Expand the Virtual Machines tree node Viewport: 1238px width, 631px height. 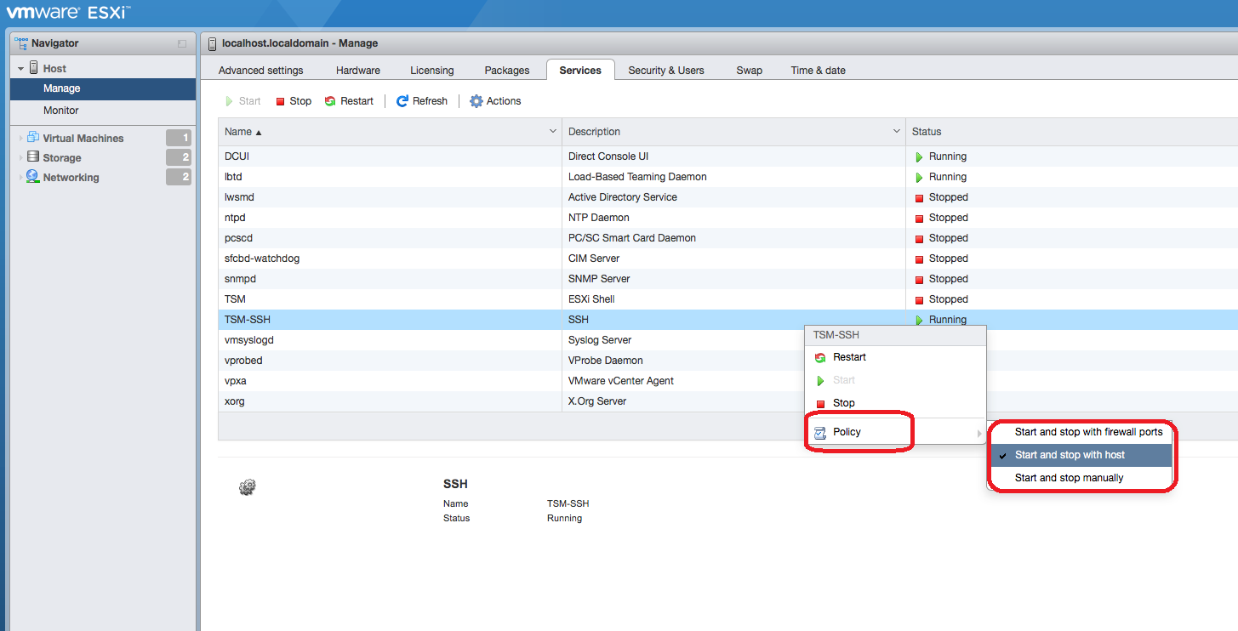(21, 138)
